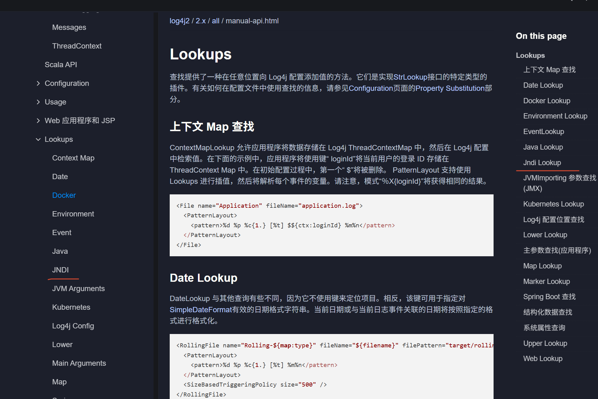
Task: Jump to Environment Lookup in page outline
Action: [x=555, y=116]
